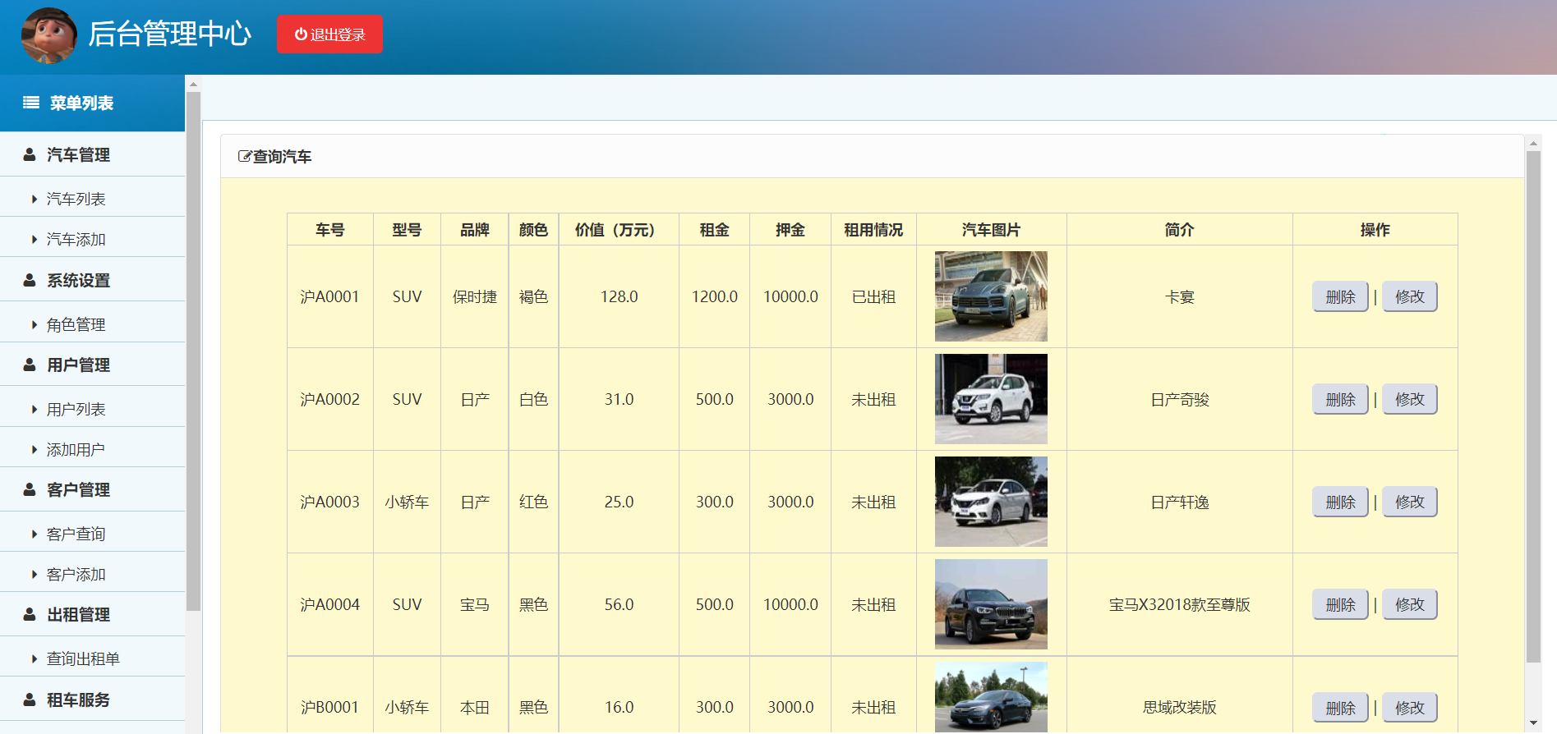Click the arrow before 汽车列表
This screenshot has width=1557, height=734.
[x=34, y=199]
